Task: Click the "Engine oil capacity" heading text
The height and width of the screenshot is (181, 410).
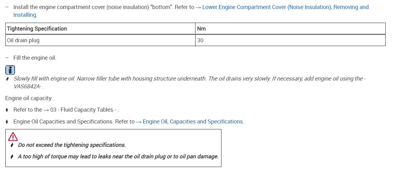Action: [x=29, y=98]
